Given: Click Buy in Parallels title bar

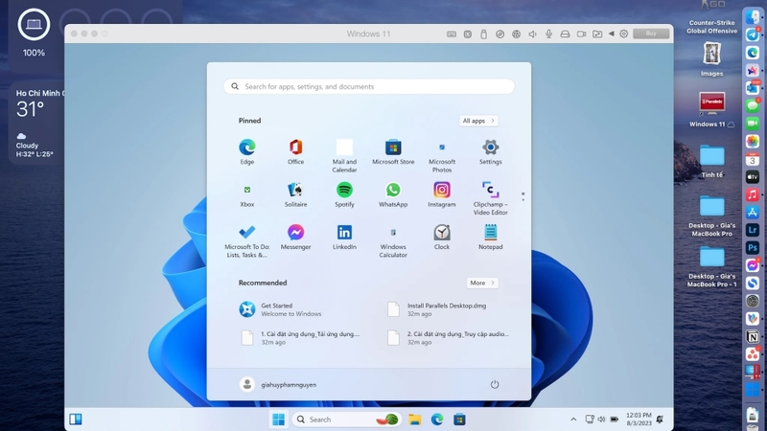Looking at the screenshot, I should click(x=651, y=34).
